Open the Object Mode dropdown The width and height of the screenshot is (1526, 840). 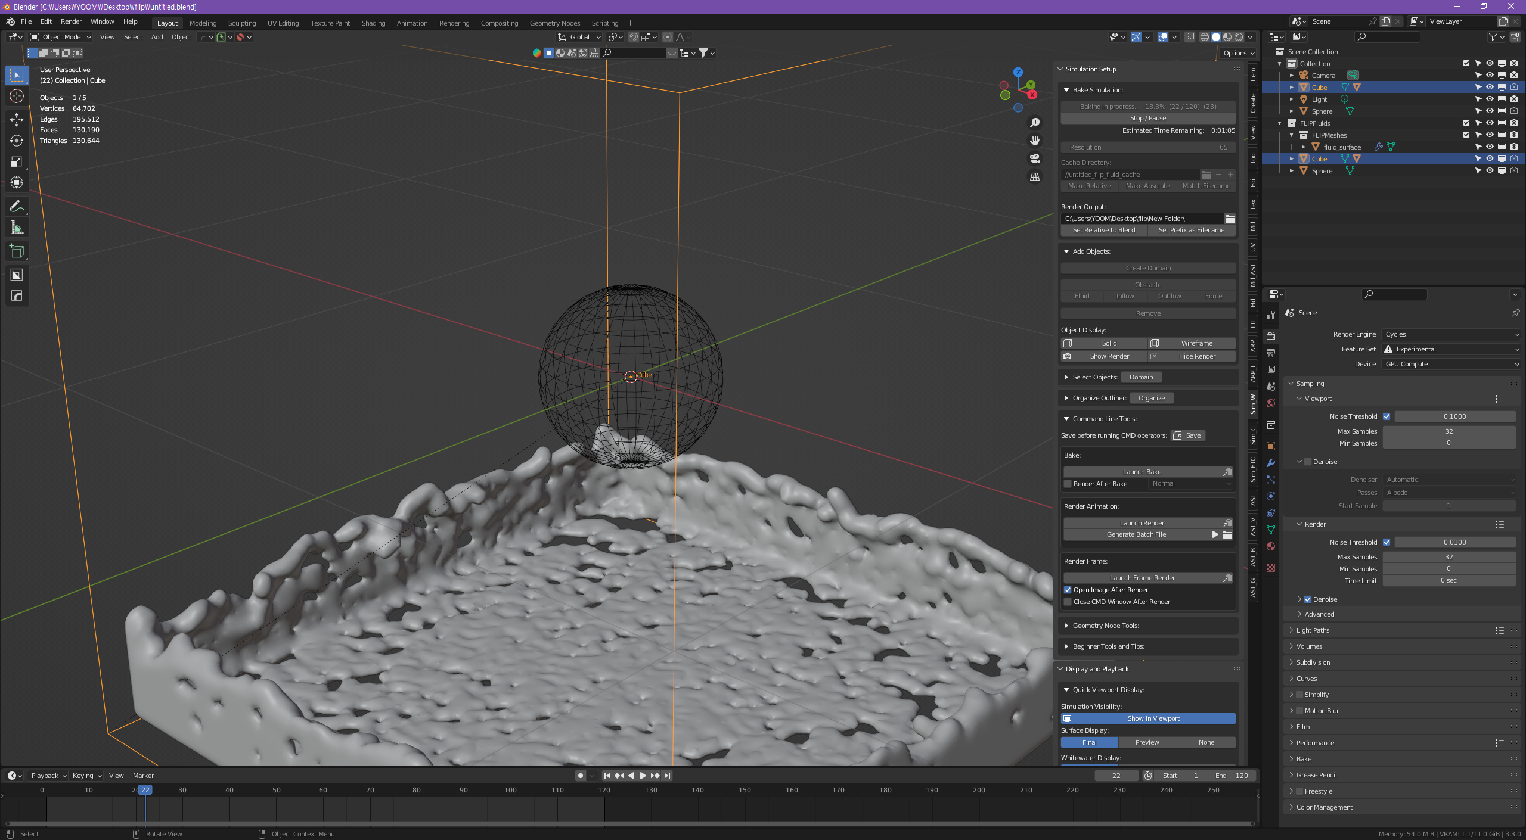(x=60, y=37)
